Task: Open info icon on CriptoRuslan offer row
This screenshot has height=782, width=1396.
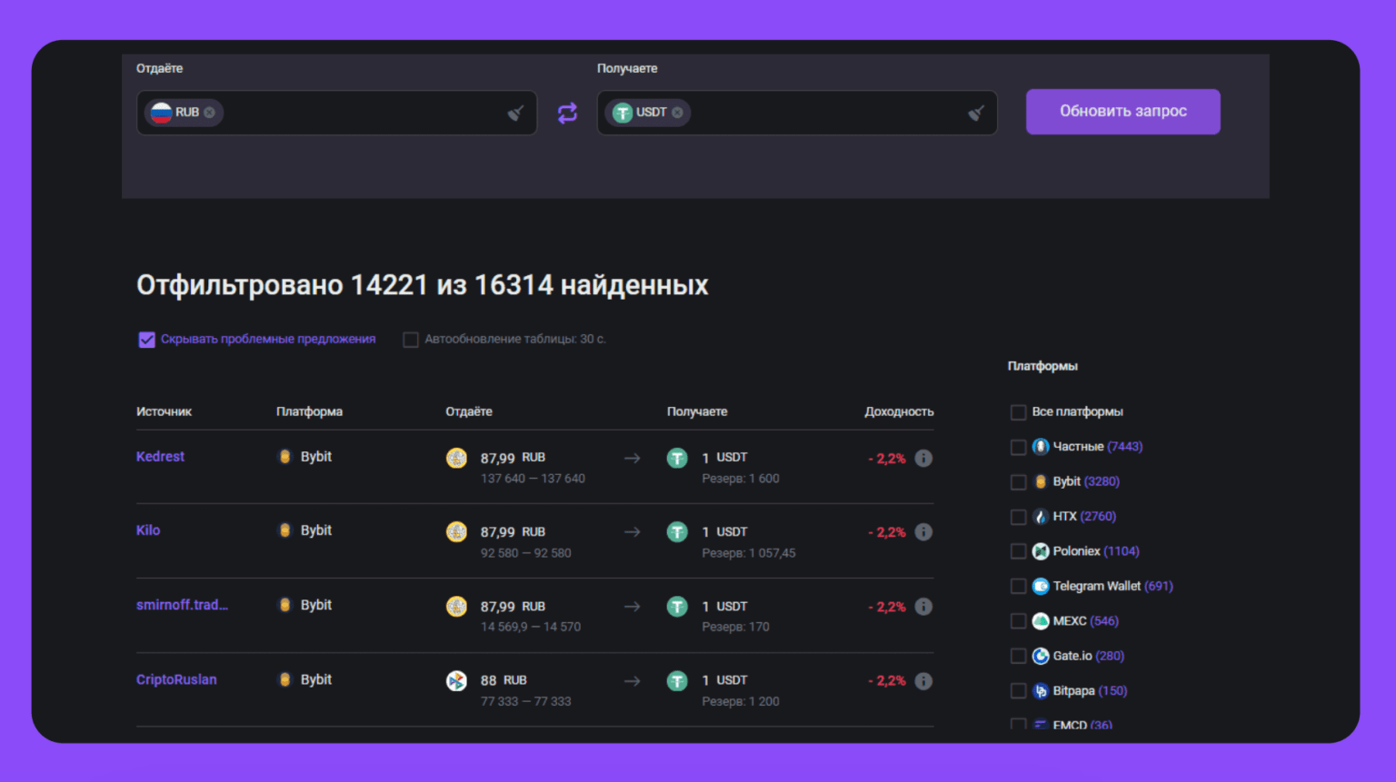Action: click(923, 681)
